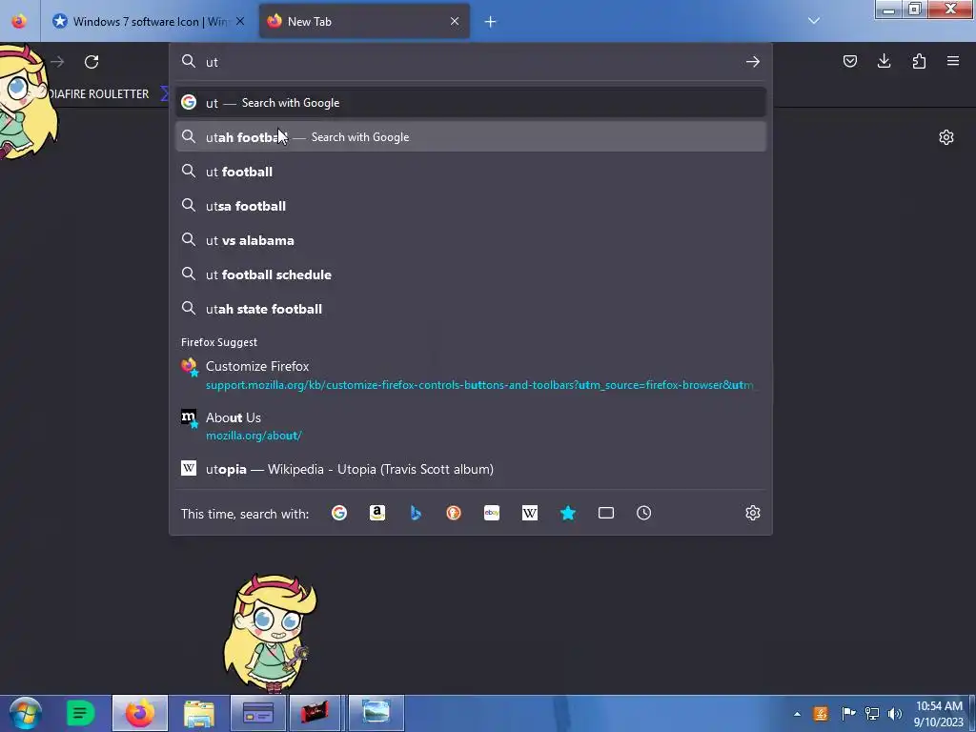Open the picture viewer taskbar icon

click(376, 713)
